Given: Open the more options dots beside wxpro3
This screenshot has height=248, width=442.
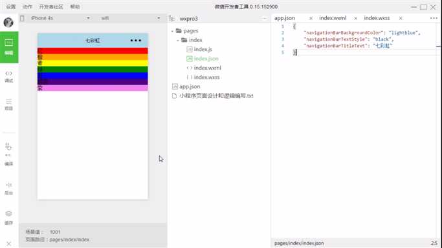Looking at the screenshot, I should click(264, 19).
